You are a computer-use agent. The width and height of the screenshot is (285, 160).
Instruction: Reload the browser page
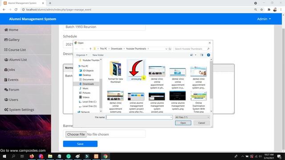16,10
